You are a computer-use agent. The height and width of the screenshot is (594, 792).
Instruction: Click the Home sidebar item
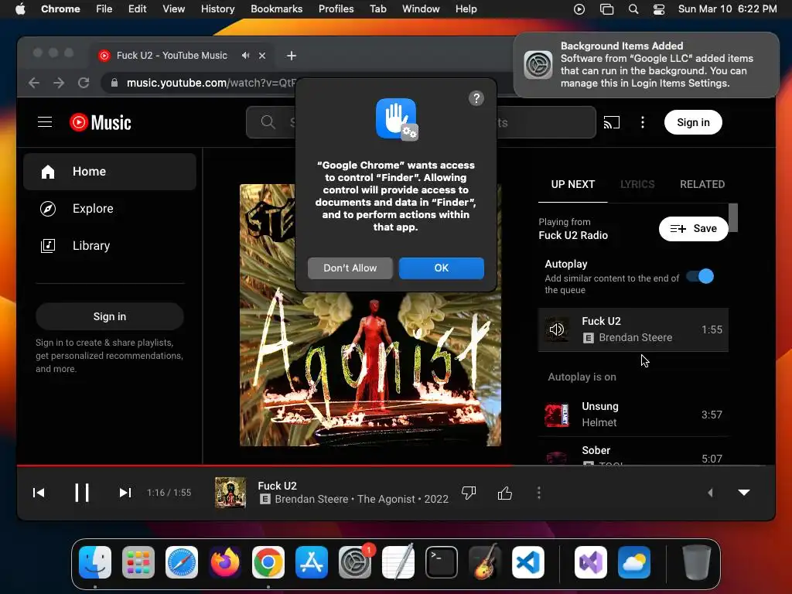pyautogui.click(x=110, y=171)
